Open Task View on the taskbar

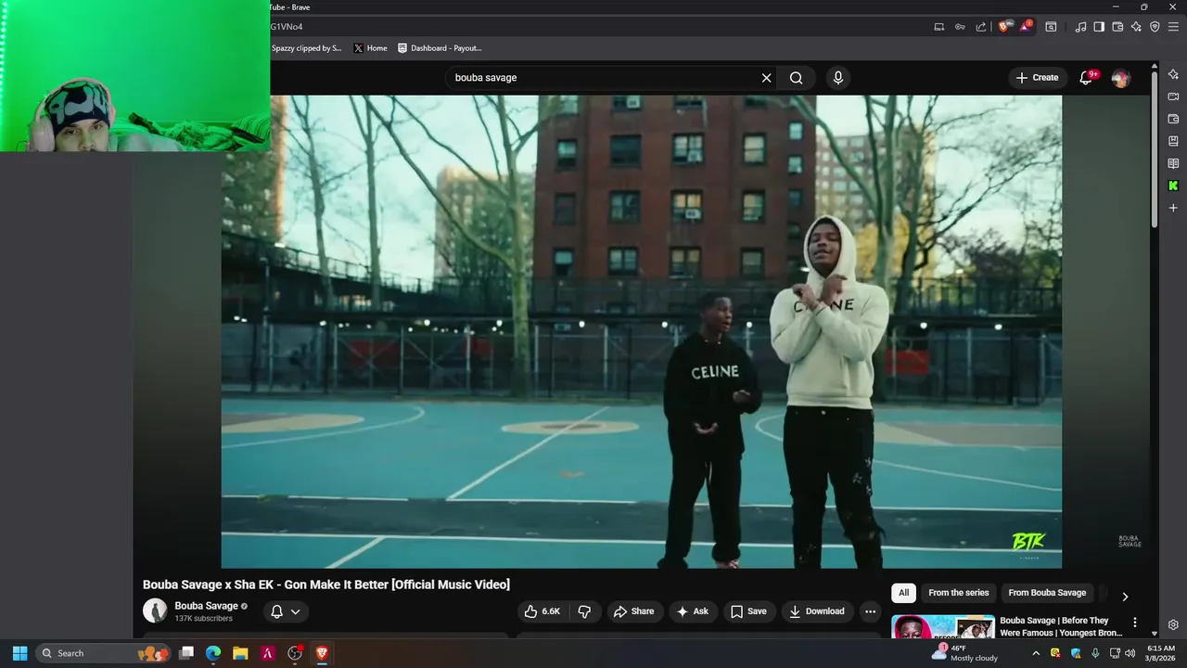(186, 653)
